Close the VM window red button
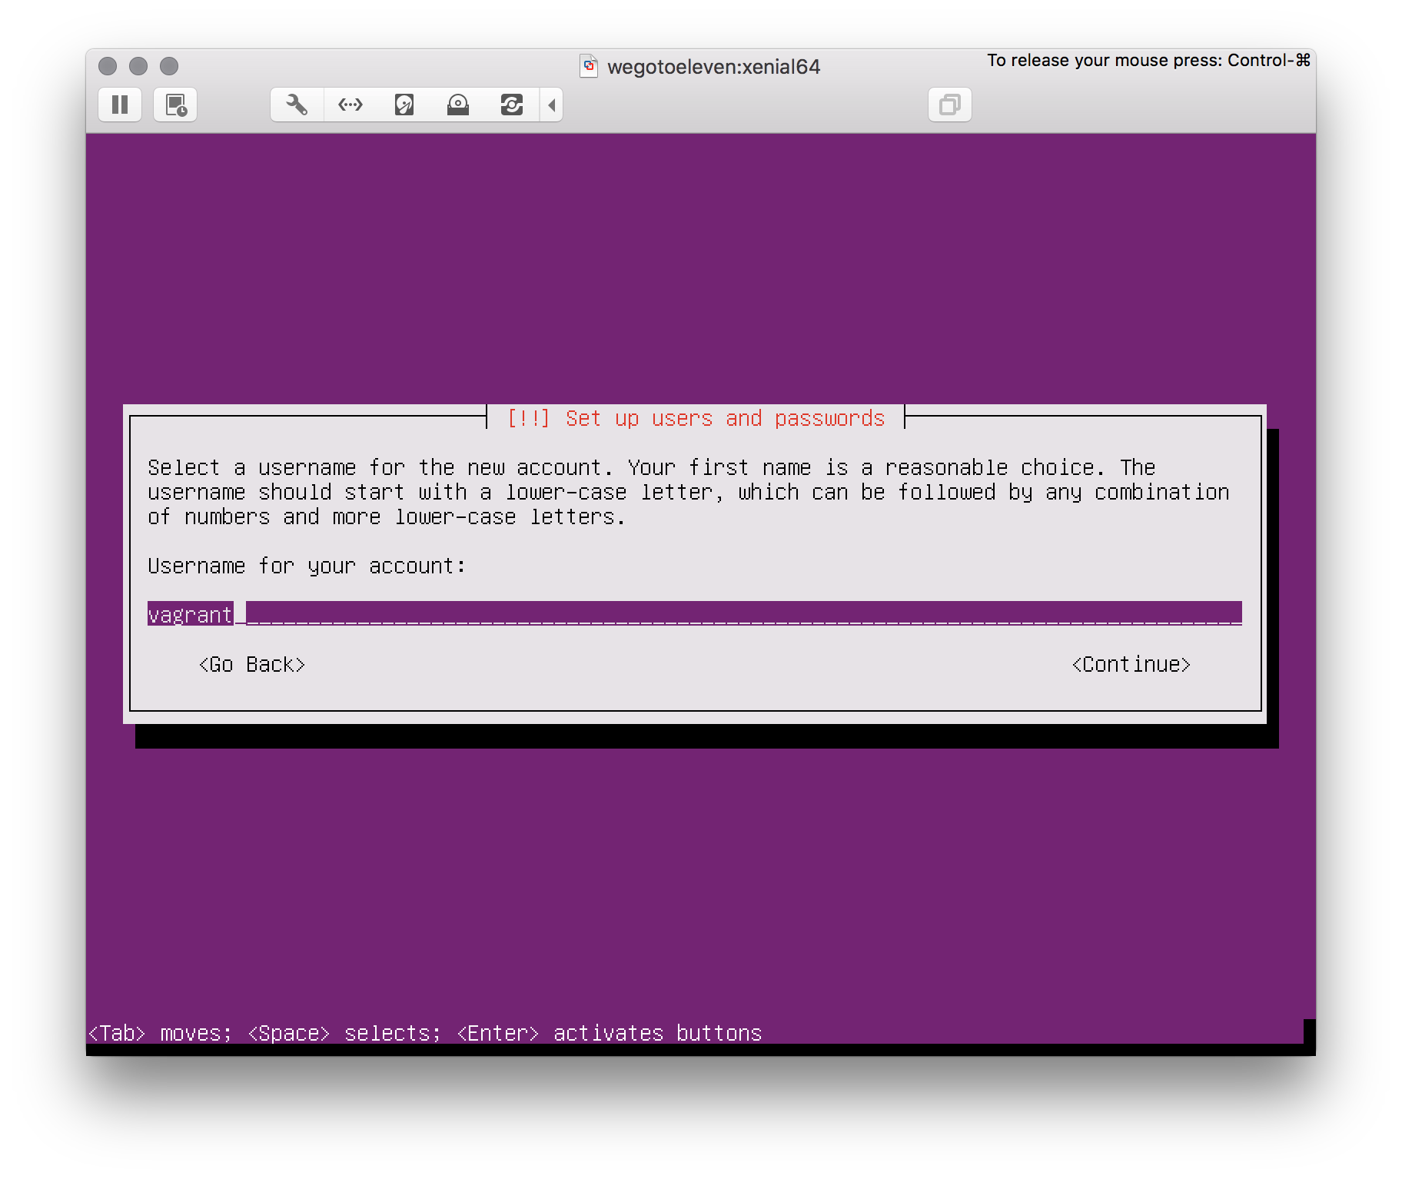The image size is (1402, 1179). pos(108,66)
